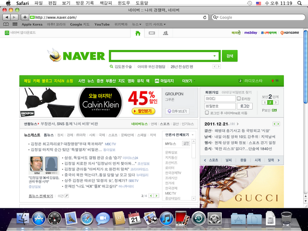The width and height of the screenshot is (308, 231).
Task: Open Address Book in the Dock
Action: coord(119,218)
